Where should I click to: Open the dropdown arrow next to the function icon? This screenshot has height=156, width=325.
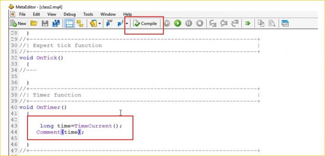coord(127,24)
